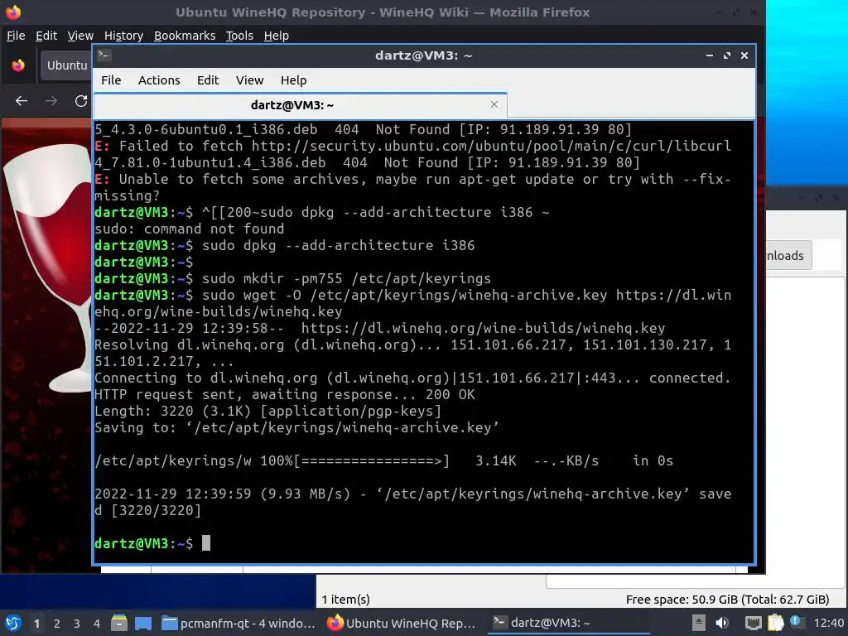Click the 'sudo: command not found' line
This screenshot has height=636, width=848.
(x=190, y=229)
